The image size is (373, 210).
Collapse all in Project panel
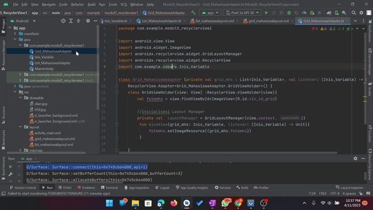tap(78, 21)
